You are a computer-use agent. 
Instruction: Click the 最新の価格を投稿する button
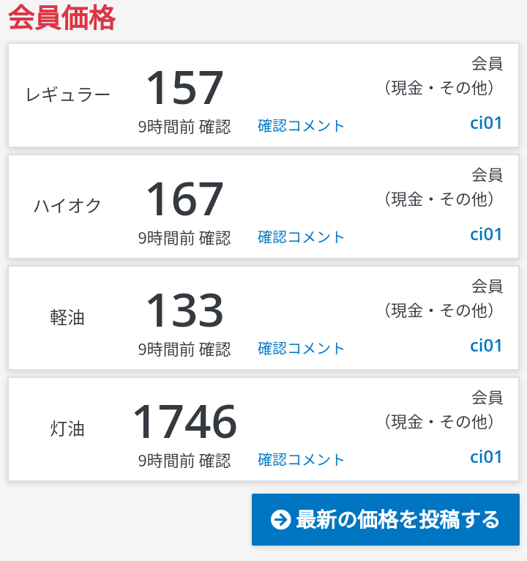(386, 519)
